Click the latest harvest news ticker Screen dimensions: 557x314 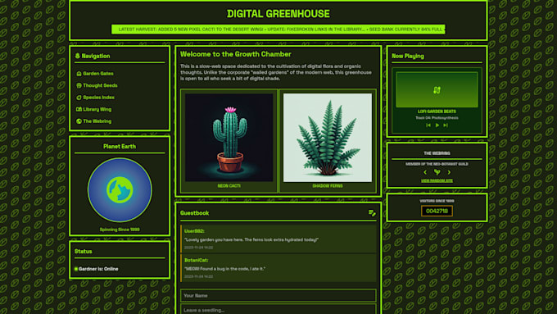coord(278,30)
